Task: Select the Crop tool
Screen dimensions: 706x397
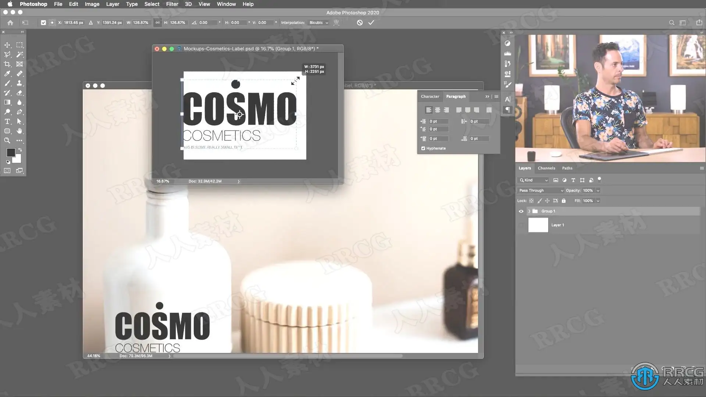Action: (x=7, y=64)
